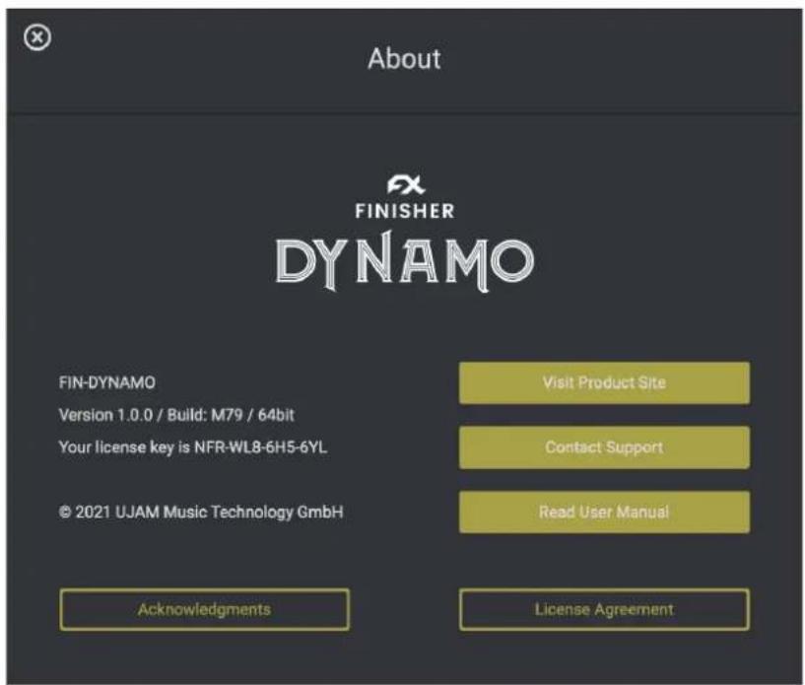Viewport: 805px width, 685px height.
Task: Click the DYNAMO product logo
Action: [405, 261]
